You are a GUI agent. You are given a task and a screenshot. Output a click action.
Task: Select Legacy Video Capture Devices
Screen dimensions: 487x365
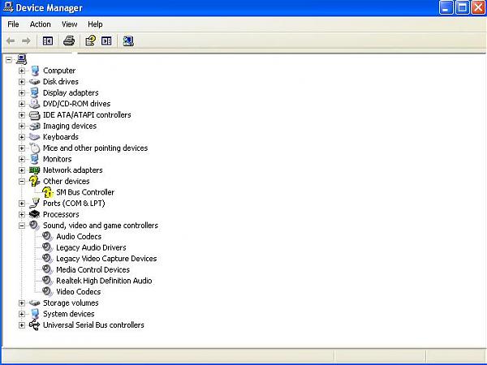click(106, 259)
